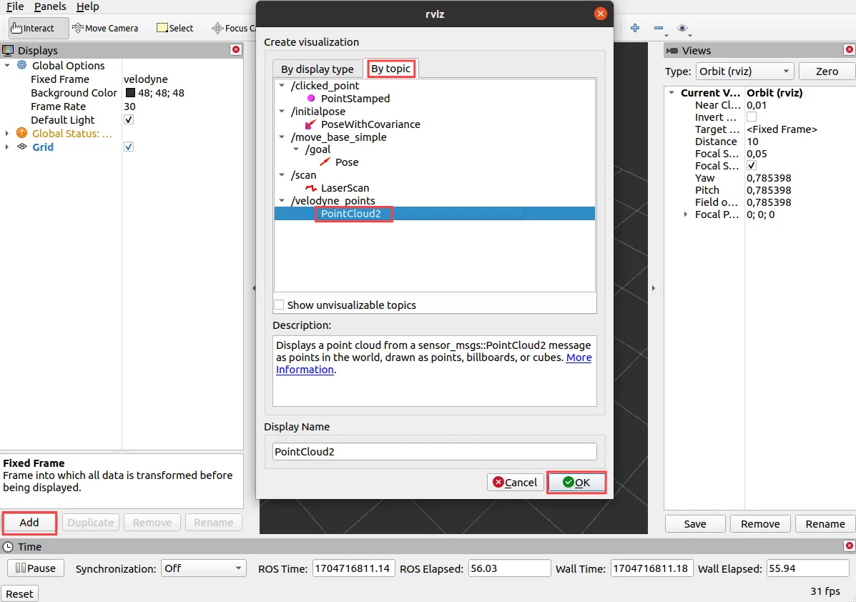Click the plus icon in toolbar
Image resolution: width=856 pixels, height=602 pixels.
634,28
